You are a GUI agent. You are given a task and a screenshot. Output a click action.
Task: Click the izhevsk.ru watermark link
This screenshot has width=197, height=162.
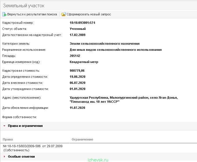coord(98,160)
